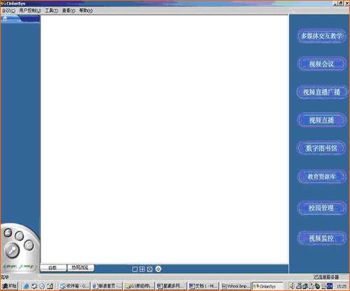
Task: Open 多媒体交互教学 module
Action: (x=321, y=36)
